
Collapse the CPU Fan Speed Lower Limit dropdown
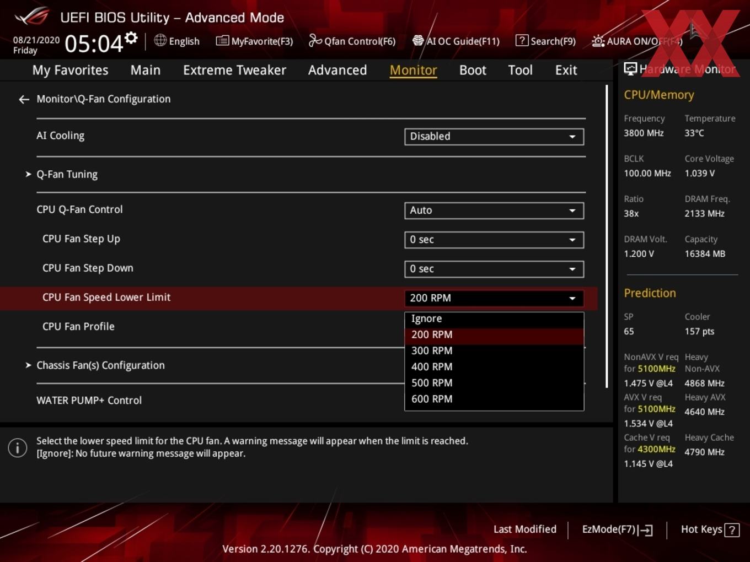pos(494,298)
